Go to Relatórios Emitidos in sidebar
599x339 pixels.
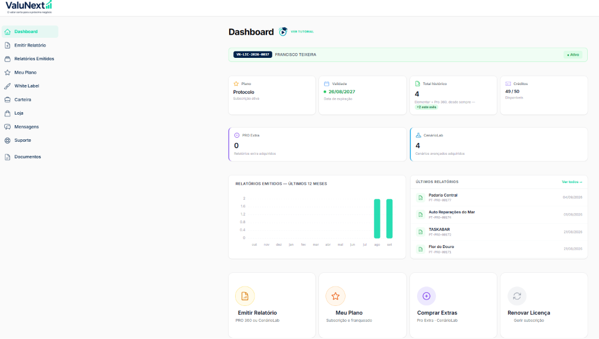click(x=30, y=59)
